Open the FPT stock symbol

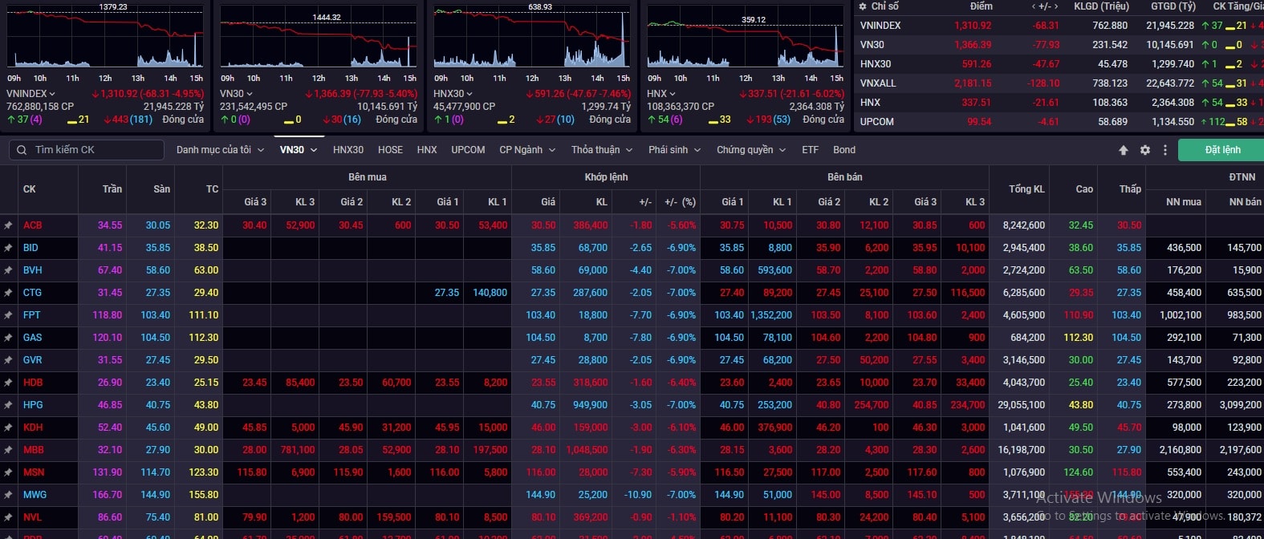point(31,315)
